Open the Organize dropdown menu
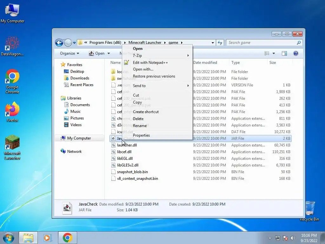The width and height of the screenshot is (325, 244). [x=70, y=53]
